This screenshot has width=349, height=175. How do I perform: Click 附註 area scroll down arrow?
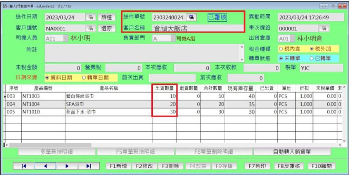(242, 60)
